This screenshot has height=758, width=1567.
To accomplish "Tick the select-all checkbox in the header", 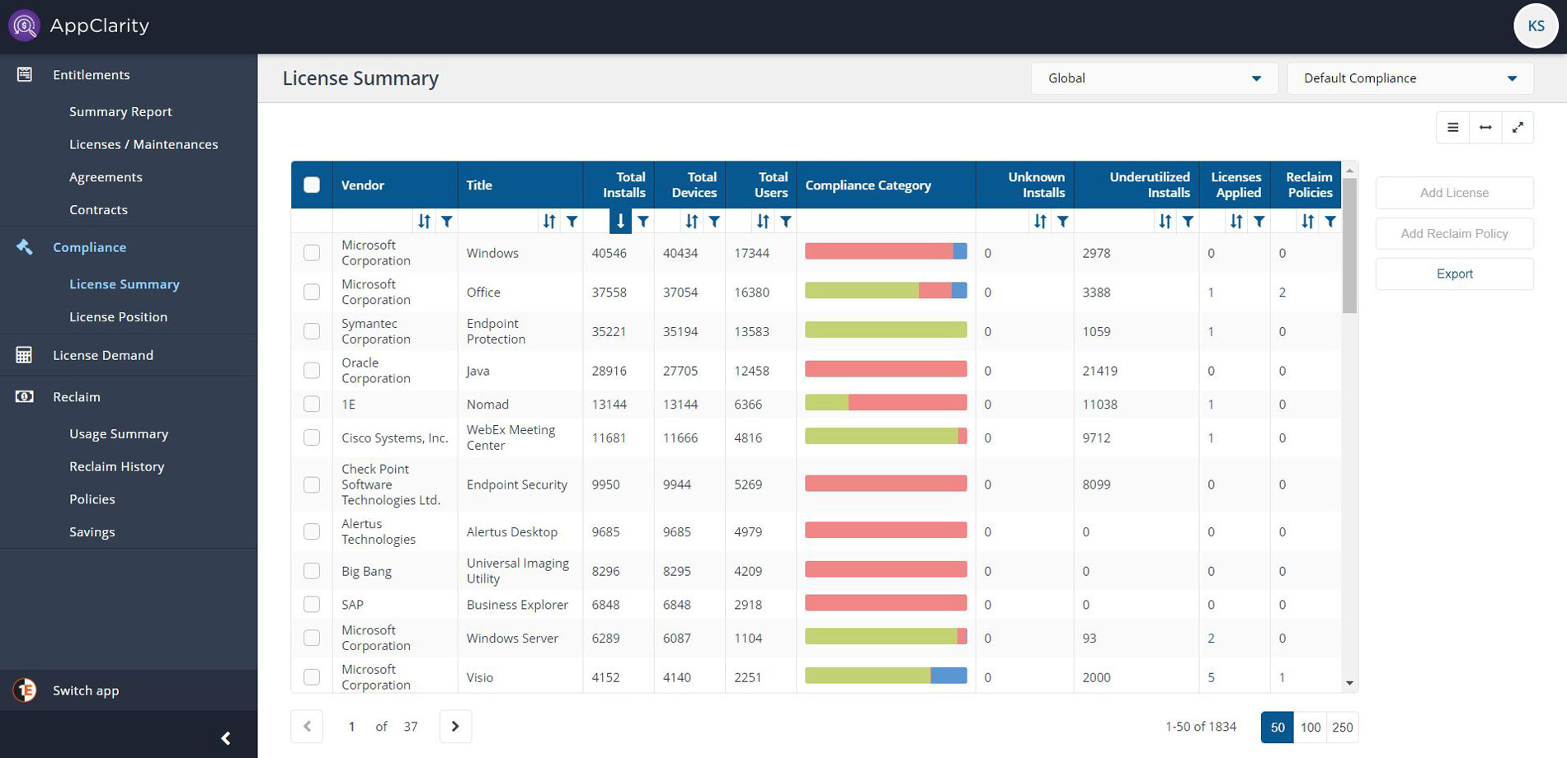I will [312, 185].
